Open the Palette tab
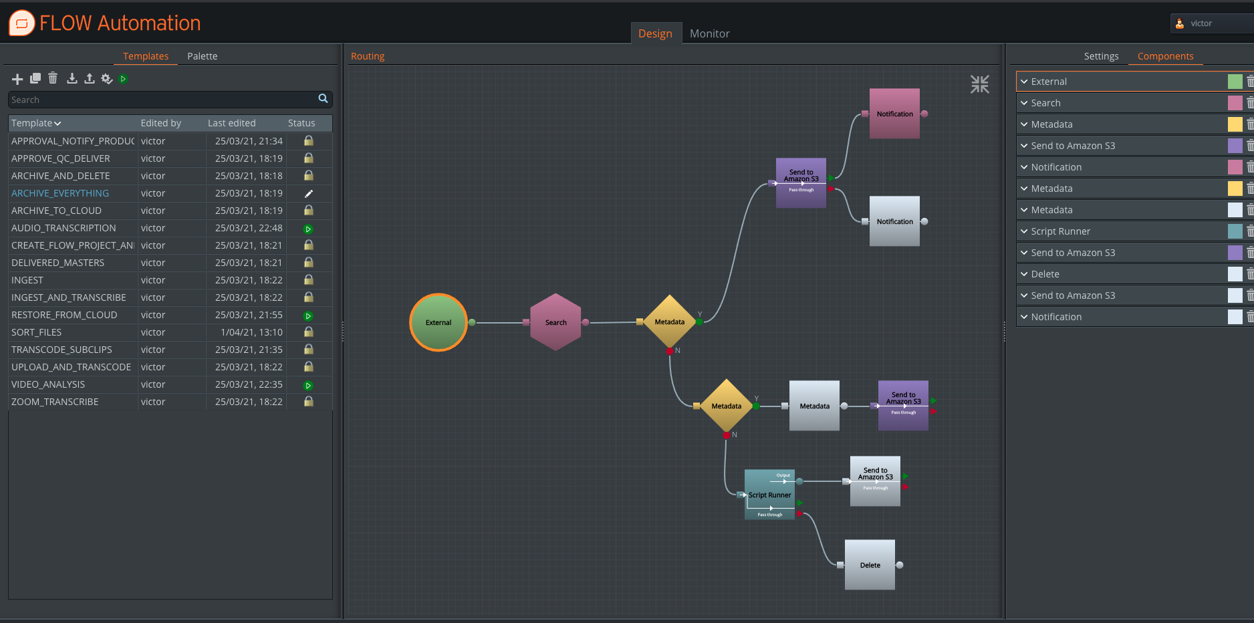 [x=202, y=56]
